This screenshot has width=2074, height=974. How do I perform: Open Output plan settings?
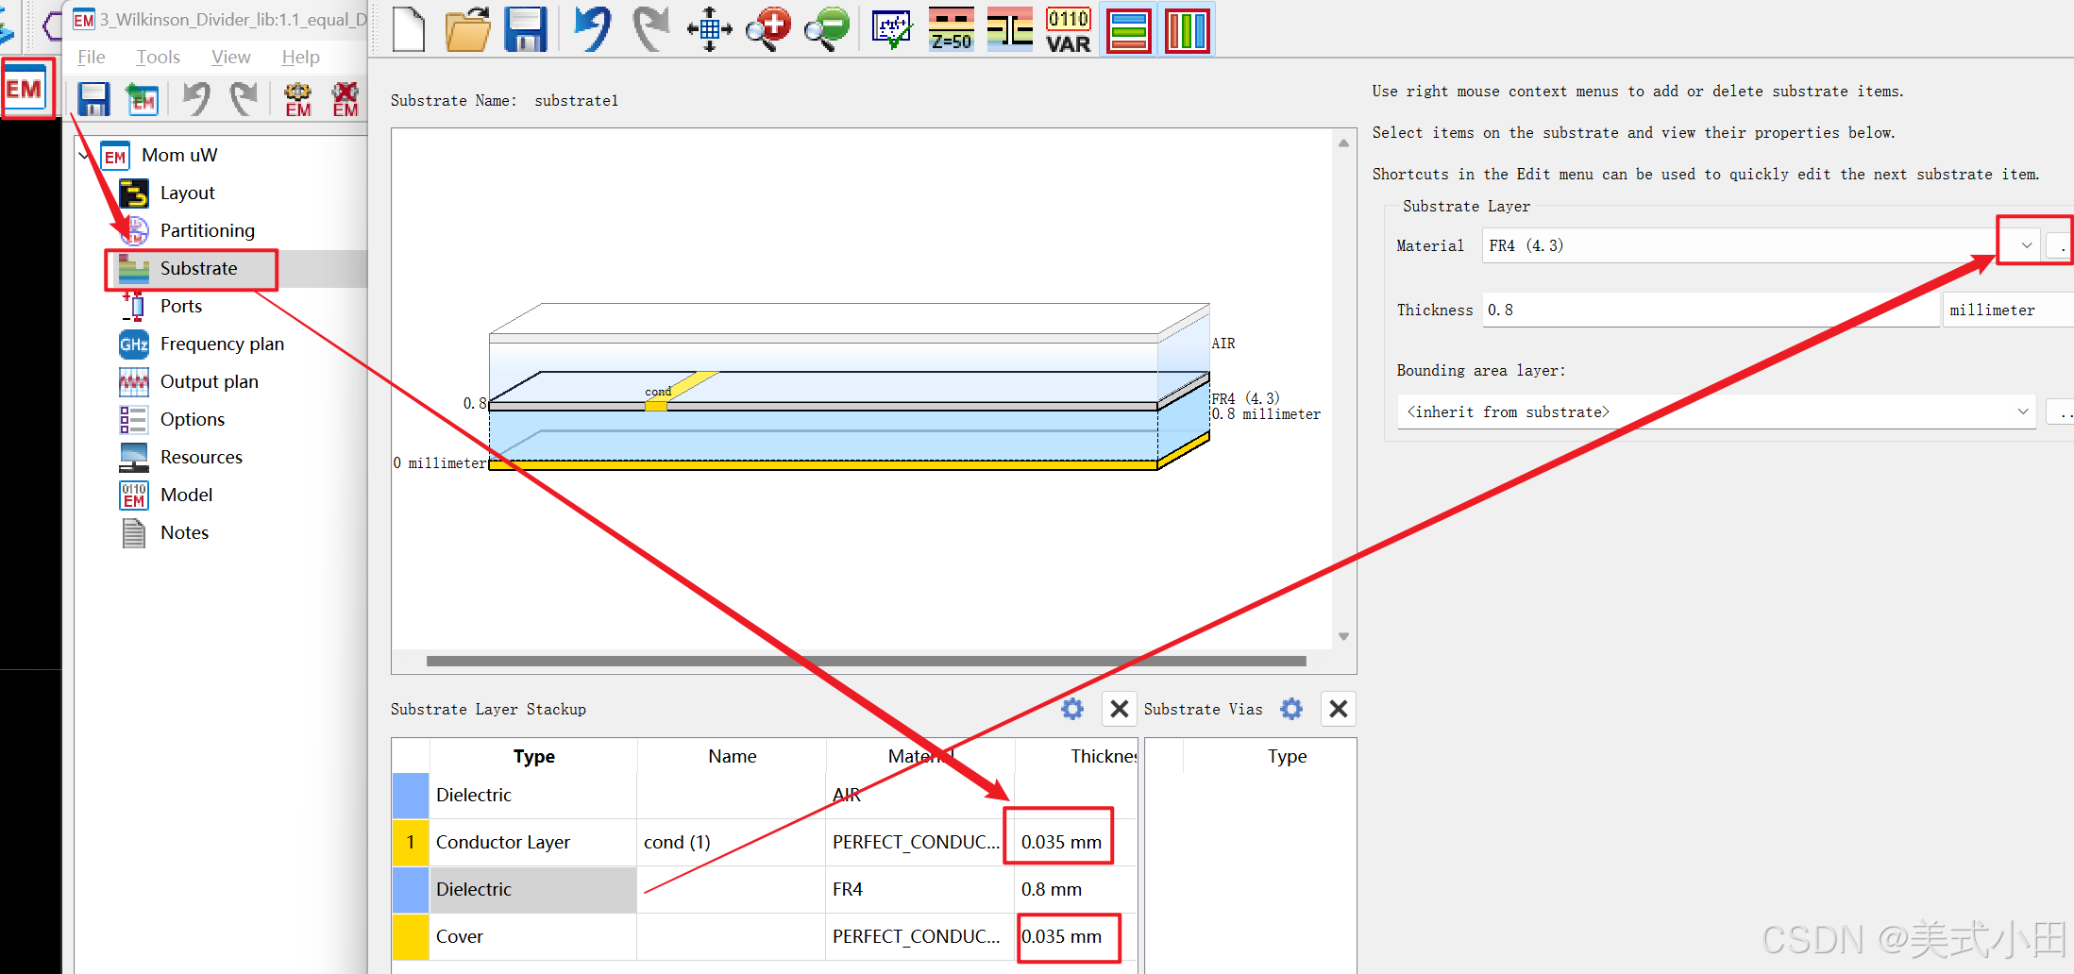point(209,381)
